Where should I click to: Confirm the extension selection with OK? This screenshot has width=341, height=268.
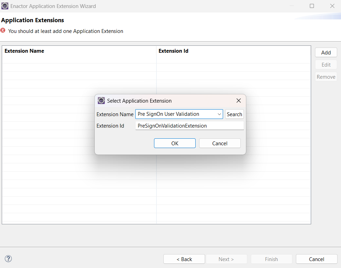[174, 143]
